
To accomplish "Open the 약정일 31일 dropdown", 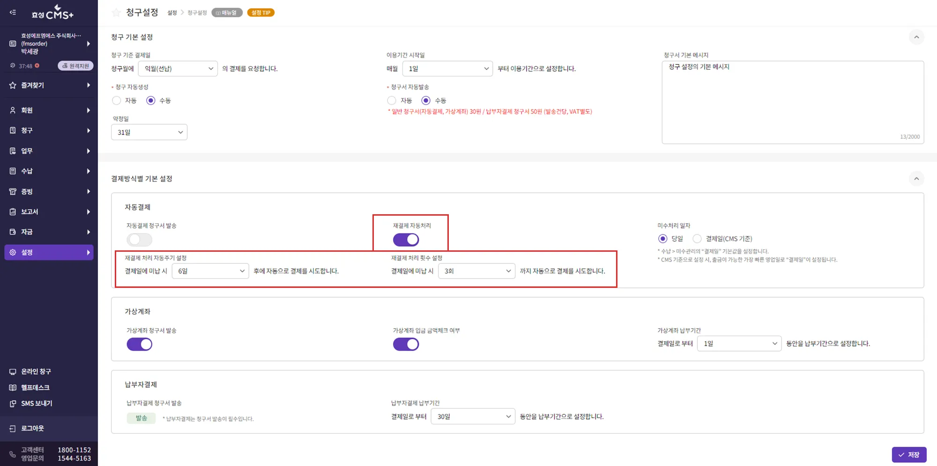I will (x=149, y=132).
